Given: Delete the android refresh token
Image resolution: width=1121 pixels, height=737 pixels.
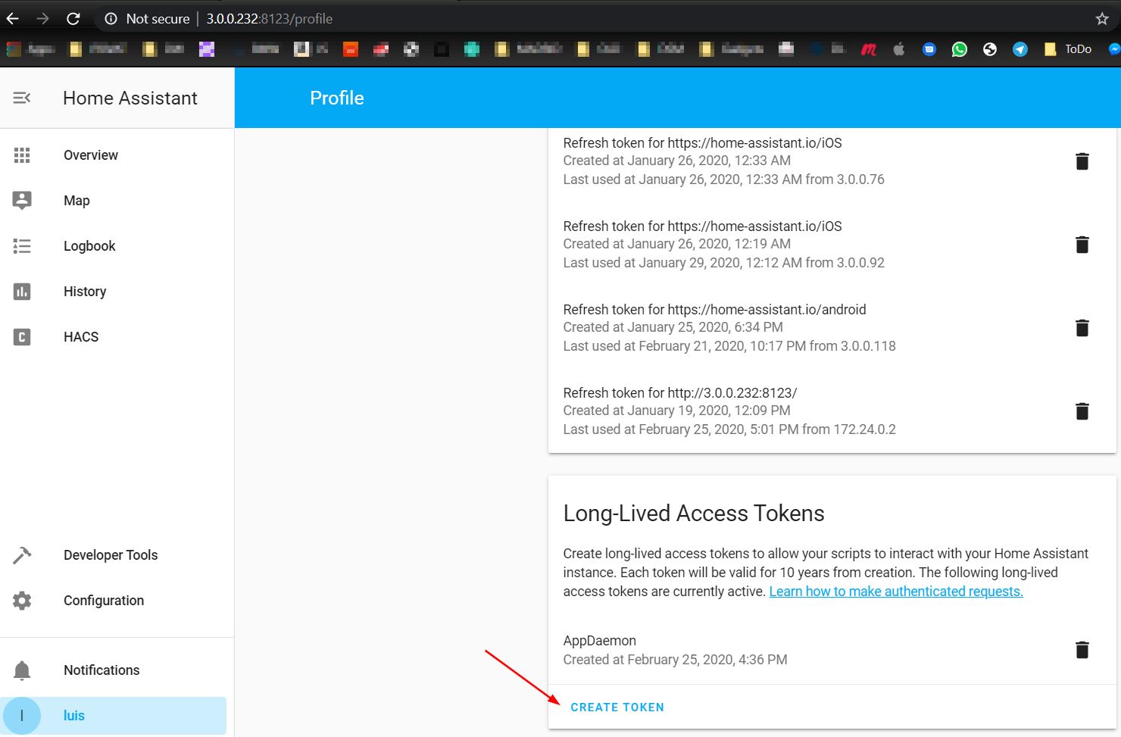Looking at the screenshot, I should (x=1082, y=327).
